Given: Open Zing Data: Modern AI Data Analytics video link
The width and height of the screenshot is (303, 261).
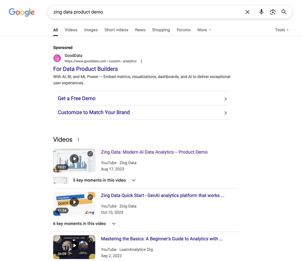Looking at the screenshot, I should tap(154, 152).
